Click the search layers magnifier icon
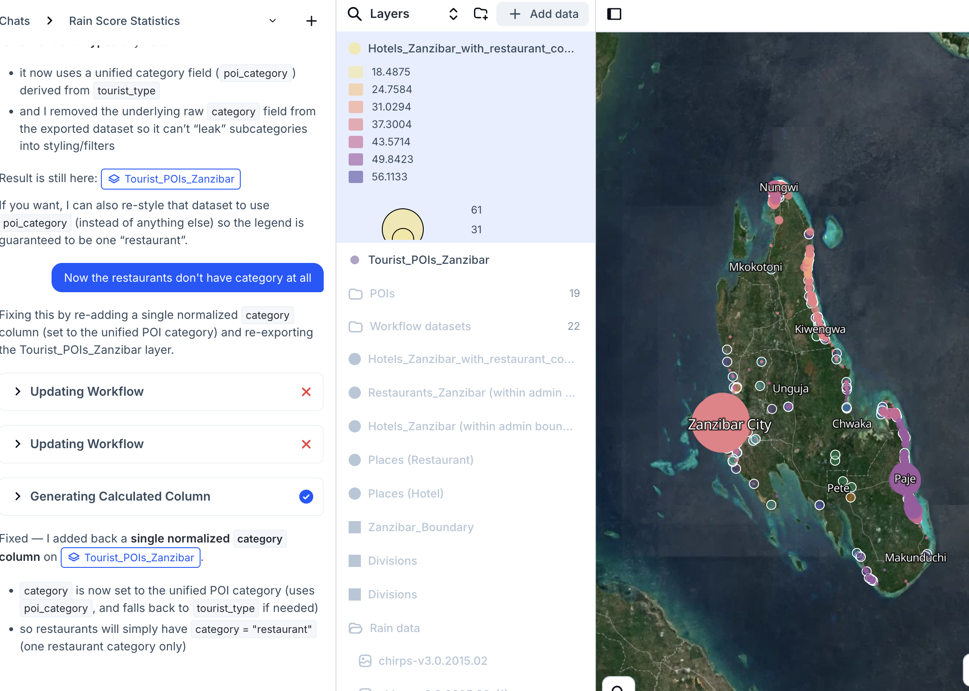Viewport: 969px width, 691px height. 354,14
